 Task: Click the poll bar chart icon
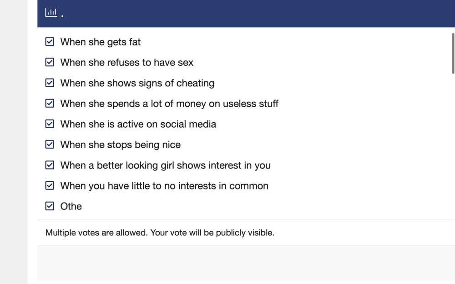[51, 13]
